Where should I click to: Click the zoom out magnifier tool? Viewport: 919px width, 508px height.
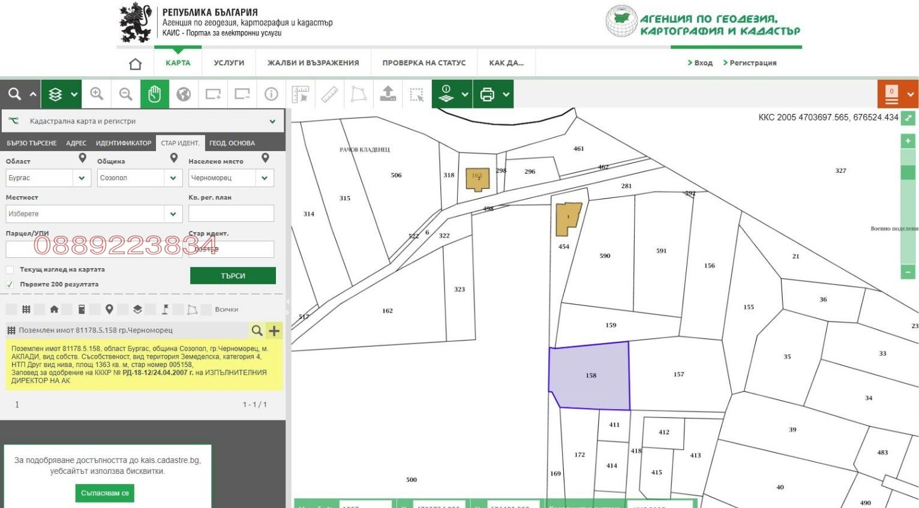pyautogui.click(x=125, y=94)
